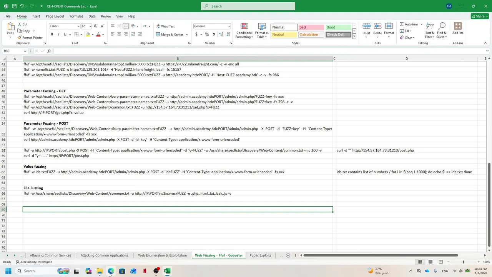
Task: Click the Insert Function fx icon
Action: [49, 51]
